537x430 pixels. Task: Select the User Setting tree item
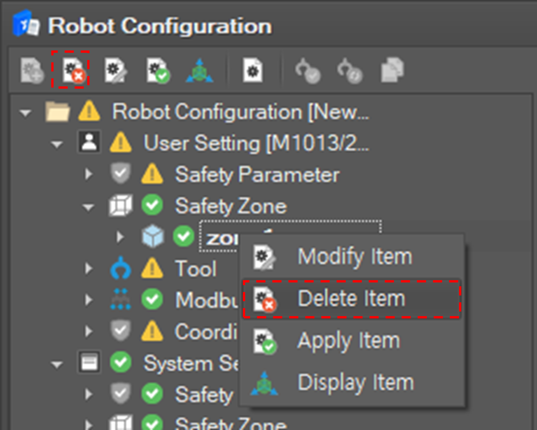pyautogui.click(x=255, y=144)
